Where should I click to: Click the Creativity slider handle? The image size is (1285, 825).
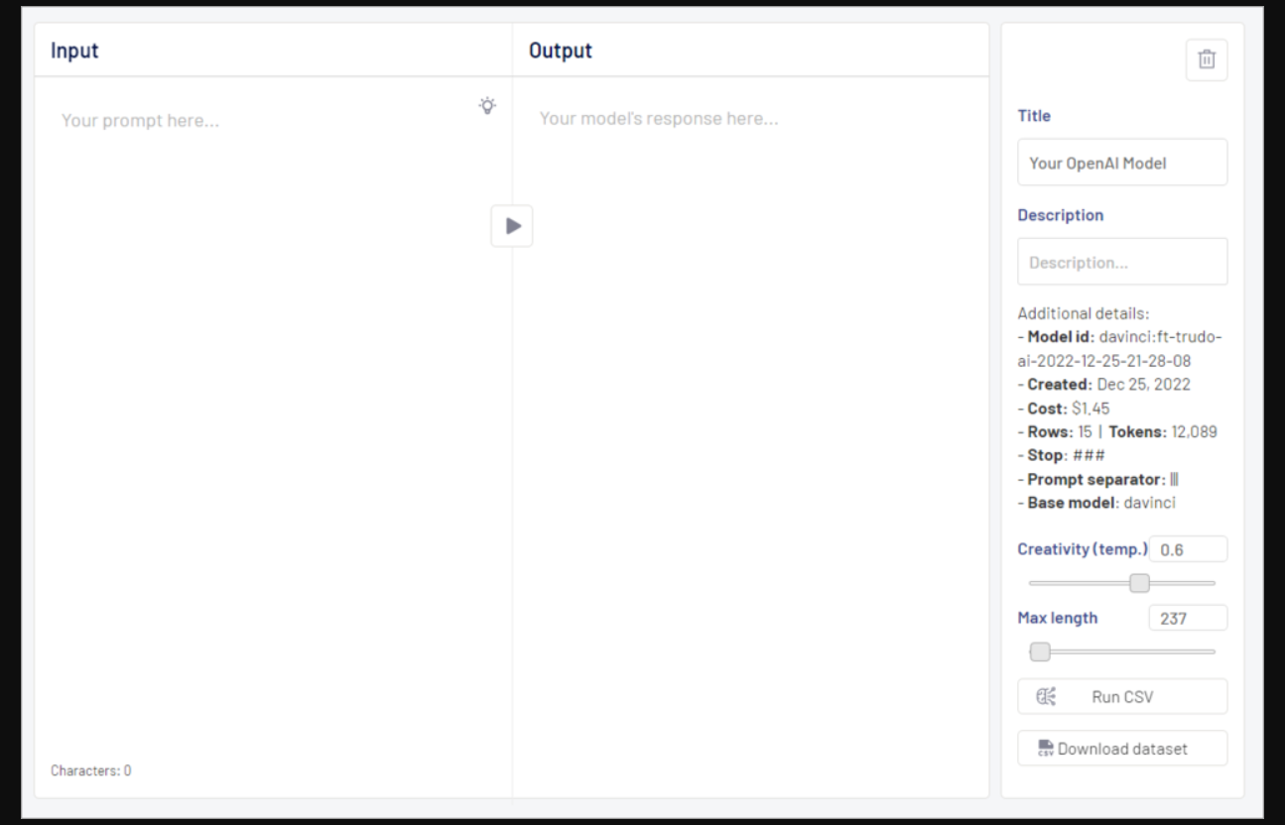(1139, 583)
